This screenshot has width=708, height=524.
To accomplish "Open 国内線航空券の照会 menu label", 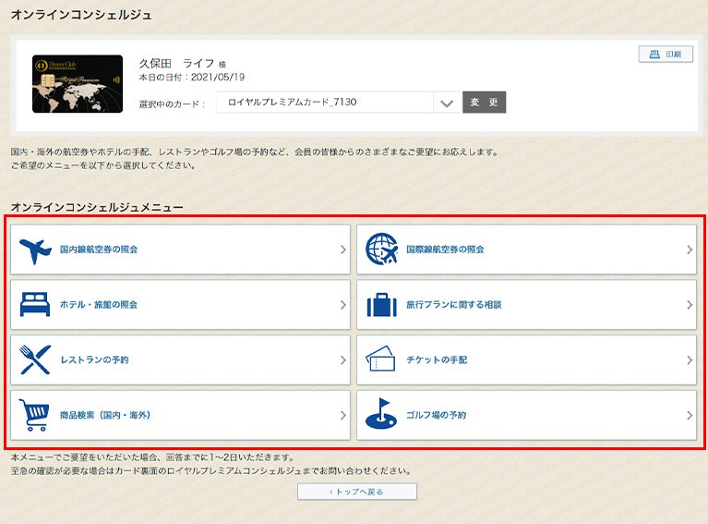I will pos(99,250).
